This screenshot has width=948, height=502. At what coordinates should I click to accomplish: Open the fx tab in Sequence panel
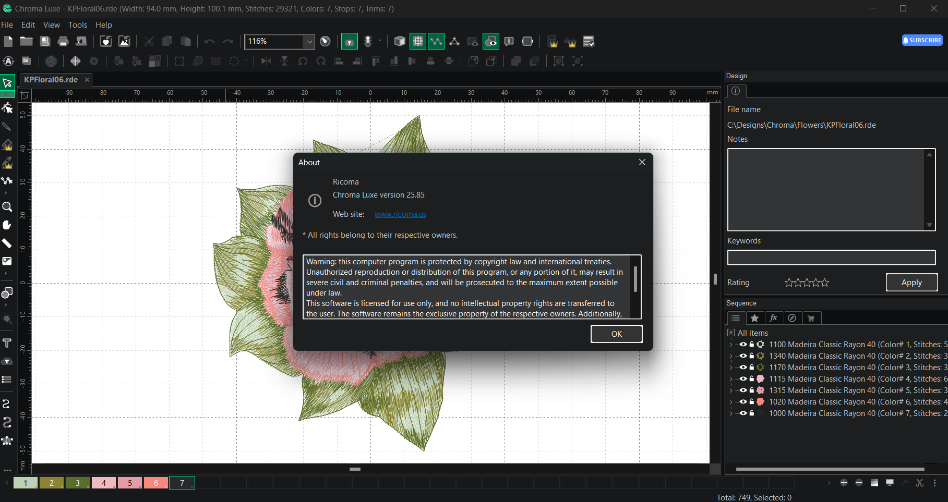pyautogui.click(x=773, y=318)
